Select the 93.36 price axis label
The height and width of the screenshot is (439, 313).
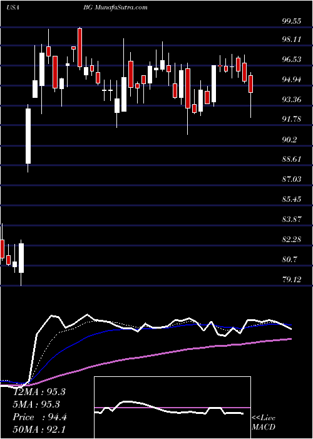point(292,99)
